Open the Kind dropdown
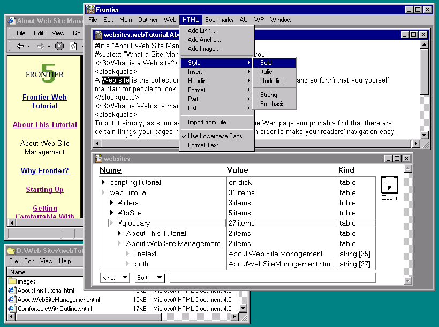This screenshot has height=327, width=439. [115, 278]
